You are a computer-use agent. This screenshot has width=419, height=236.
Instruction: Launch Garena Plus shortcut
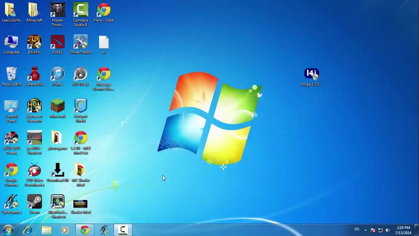point(34,77)
